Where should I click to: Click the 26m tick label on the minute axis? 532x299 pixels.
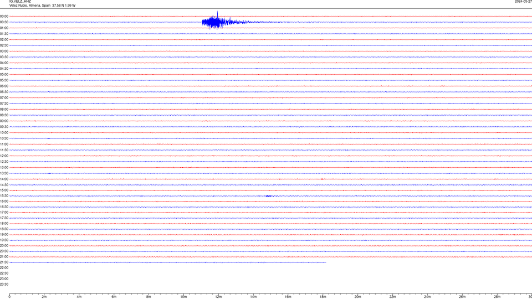click(x=462, y=297)
